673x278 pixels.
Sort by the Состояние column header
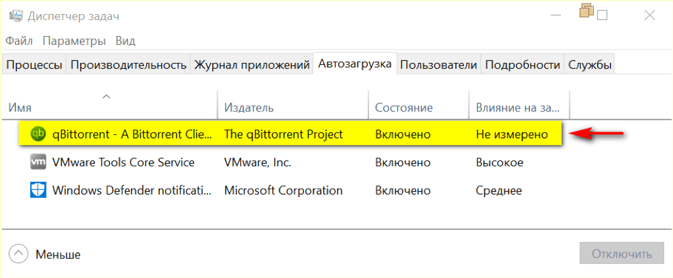click(403, 108)
